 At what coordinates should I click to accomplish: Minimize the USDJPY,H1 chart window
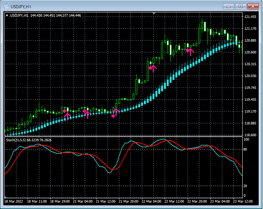(229, 6)
